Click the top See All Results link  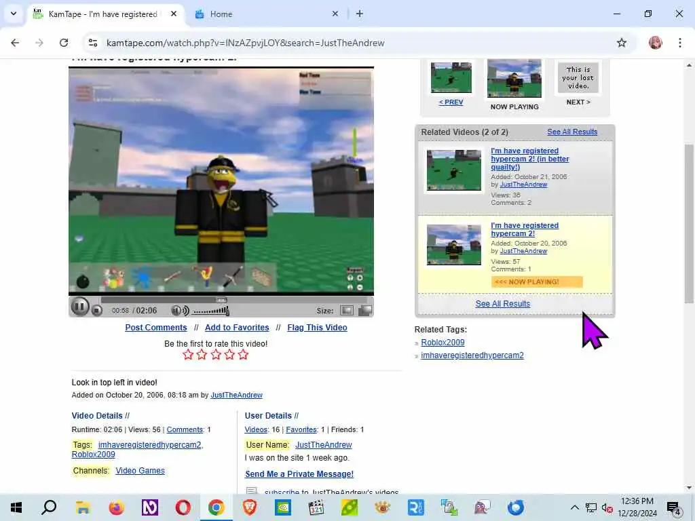(x=572, y=132)
